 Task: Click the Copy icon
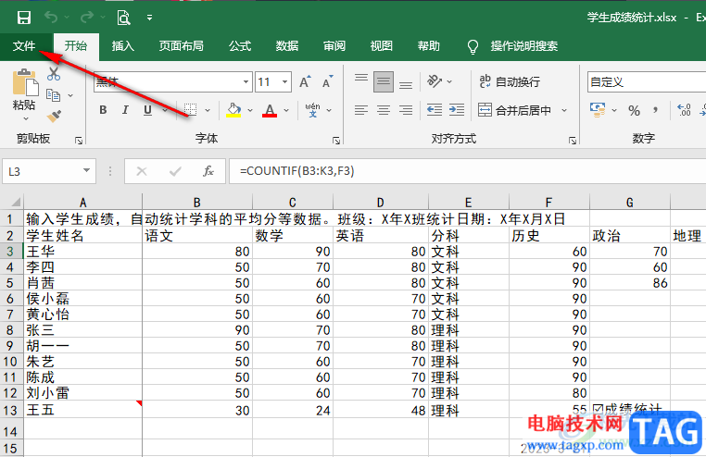point(54,95)
